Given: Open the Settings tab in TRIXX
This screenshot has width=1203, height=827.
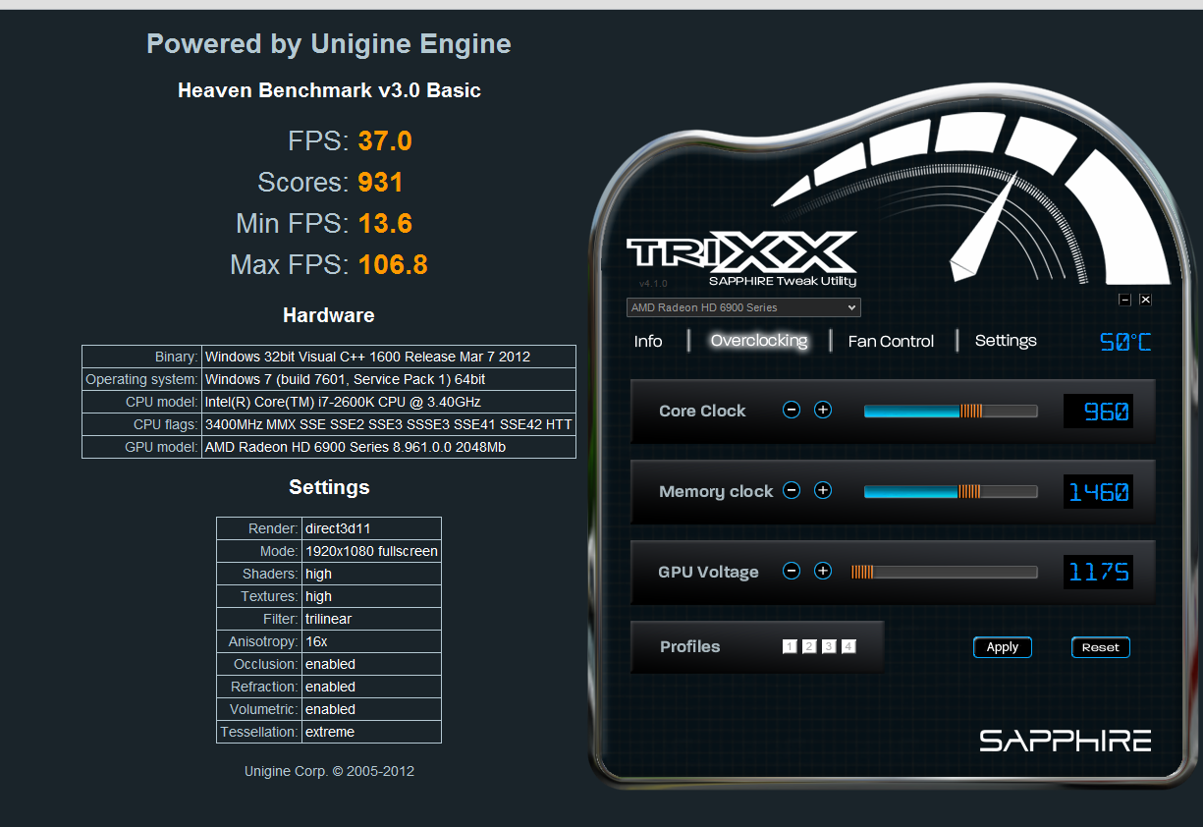Looking at the screenshot, I should tap(1006, 341).
